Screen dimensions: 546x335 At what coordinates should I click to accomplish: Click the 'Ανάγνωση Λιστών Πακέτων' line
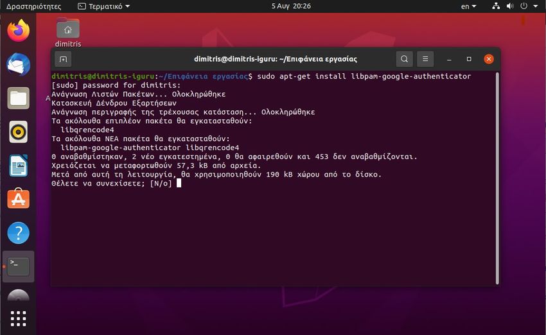[139, 94]
